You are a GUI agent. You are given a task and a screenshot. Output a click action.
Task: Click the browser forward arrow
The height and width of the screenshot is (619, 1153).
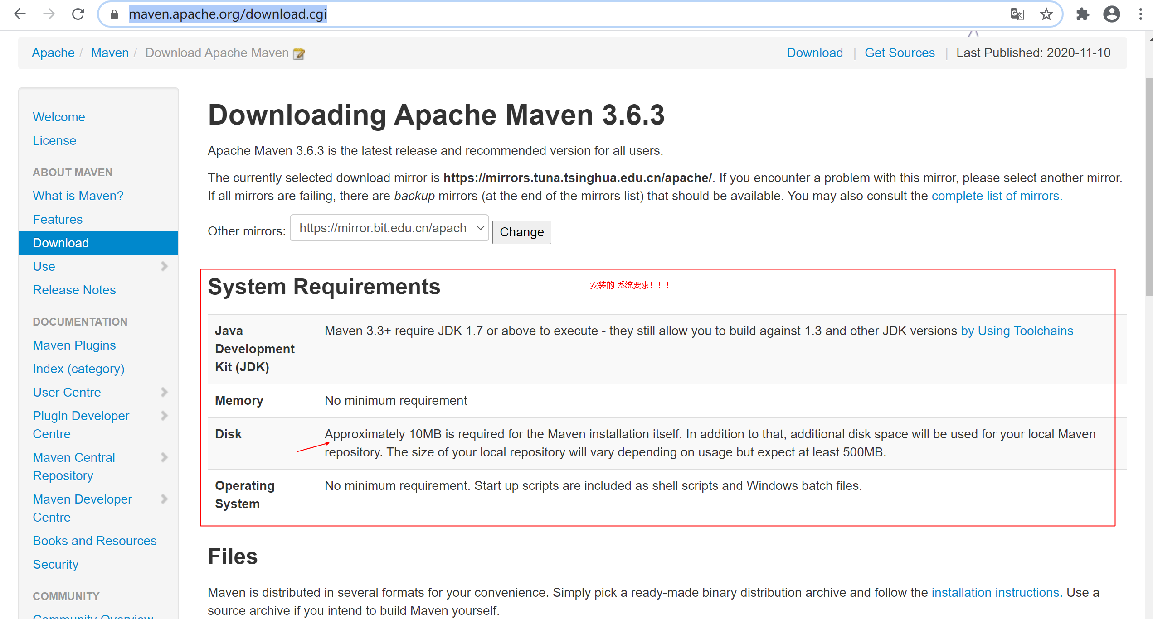[x=49, y=14]
